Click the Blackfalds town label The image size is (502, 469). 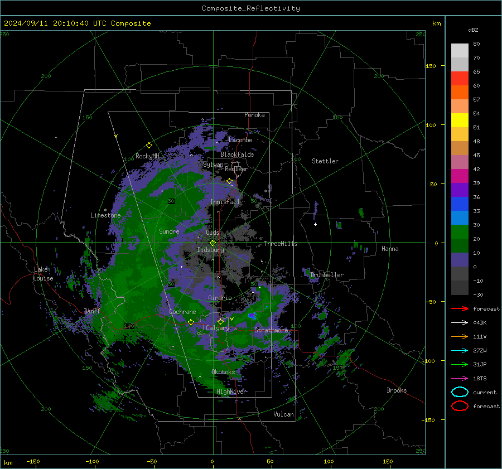click(x=237, y=154)
